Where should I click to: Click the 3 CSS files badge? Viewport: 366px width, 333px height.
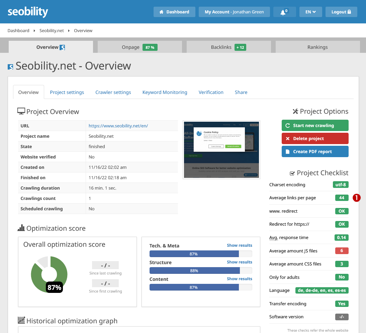tap(342, 264)
